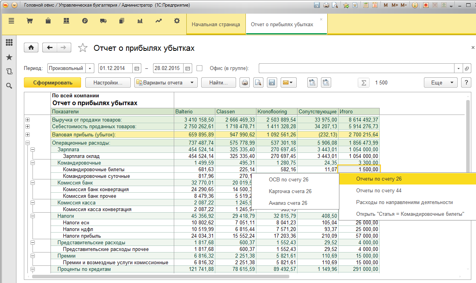The width and height of the screenshot is (476, 283).
Task: Choose Открыть "Статья = Командировочные билеты"
Action: click(x=407, y=214)
